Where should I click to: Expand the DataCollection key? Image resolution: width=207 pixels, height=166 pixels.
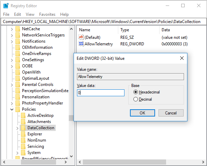(18, 128)
